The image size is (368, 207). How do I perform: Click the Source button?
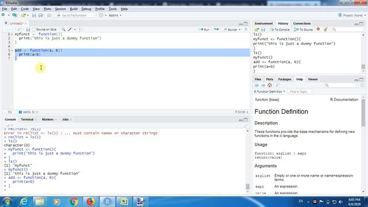pos(230,29)
